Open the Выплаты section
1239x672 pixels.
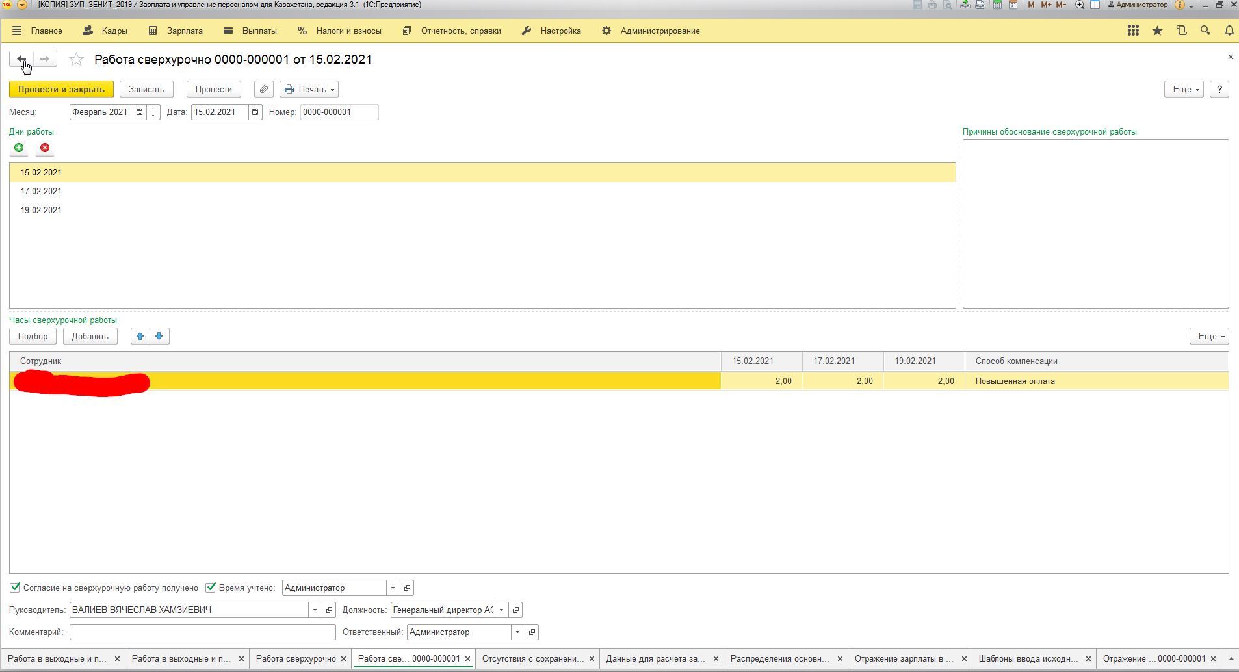(250, 31)
